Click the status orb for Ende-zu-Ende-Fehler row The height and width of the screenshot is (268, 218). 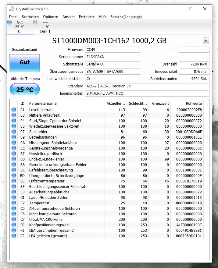[14, 159]
